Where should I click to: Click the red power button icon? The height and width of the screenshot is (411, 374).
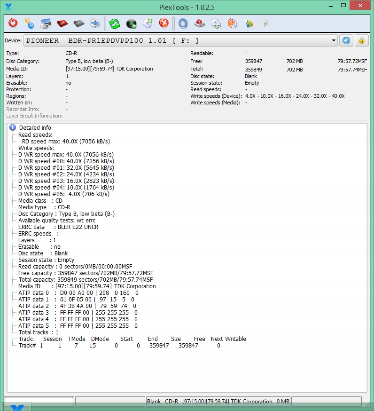13,23
